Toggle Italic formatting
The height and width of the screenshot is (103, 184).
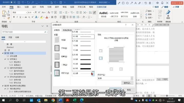[x=17, y=17]
